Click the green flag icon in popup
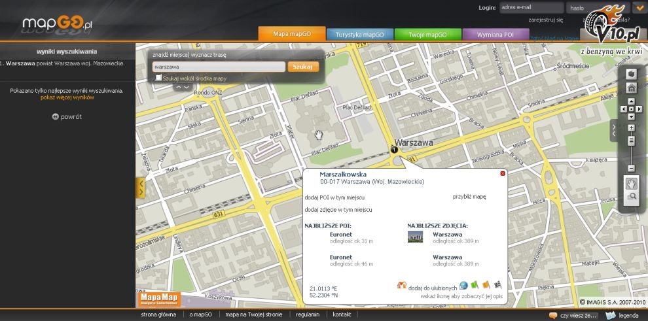The width and height of the screenshot is (648, 321). (475, 284)
